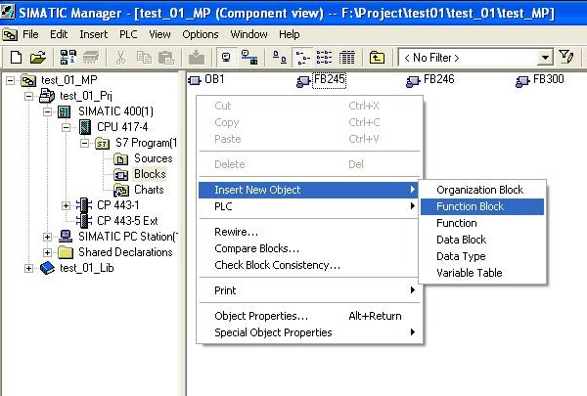Expand the SIMATIC PC Station node
This screenshot has height=396, width=587.
click(48, 237)
